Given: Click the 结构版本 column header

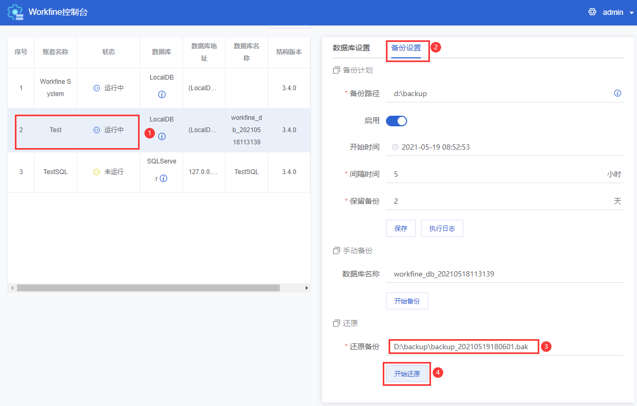Looking at the screenshot, I should point(289,52).
